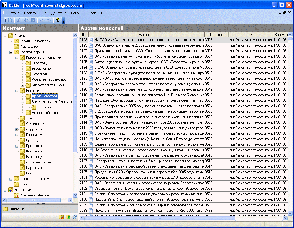
Task: Click the New document toolbar icon
Action: (10, 20)
